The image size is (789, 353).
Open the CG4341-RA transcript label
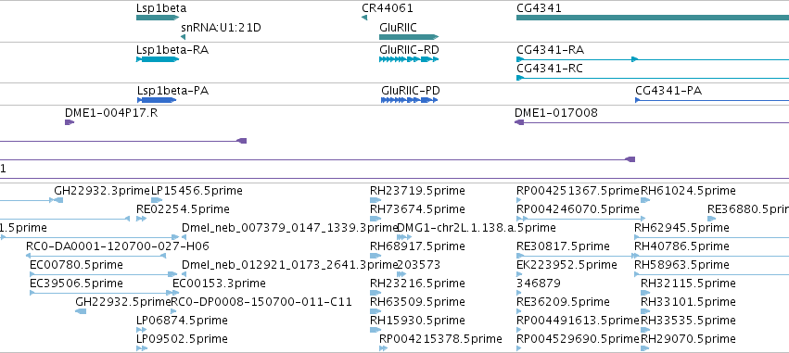tap(551, 50)
